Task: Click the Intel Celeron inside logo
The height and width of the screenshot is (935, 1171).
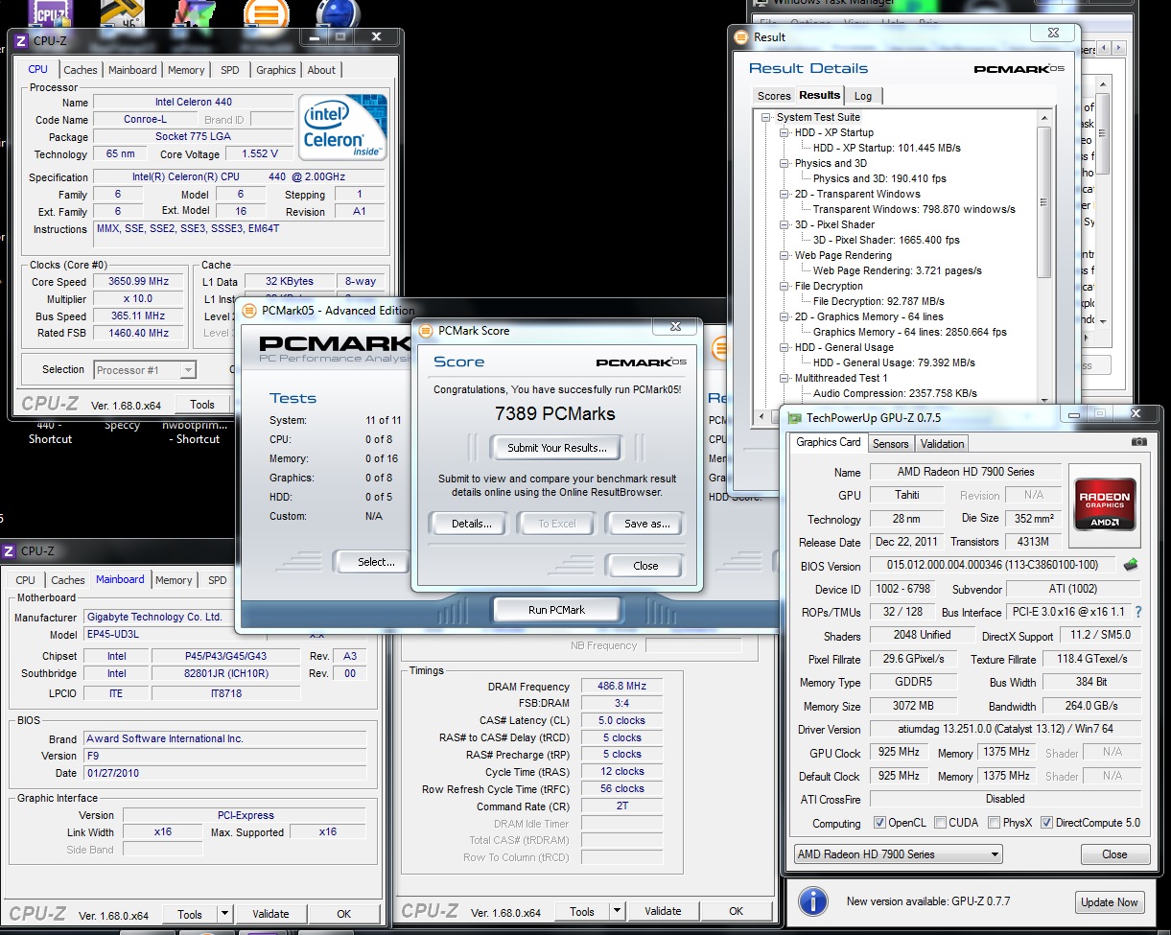Action: pos(342,127)
